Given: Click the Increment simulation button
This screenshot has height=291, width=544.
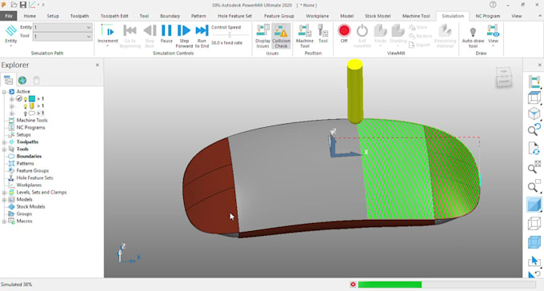Looking at the screenshot, I should coord(107,34).
